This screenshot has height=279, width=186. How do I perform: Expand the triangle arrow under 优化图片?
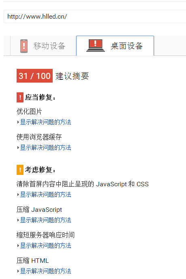coord(18,122)
